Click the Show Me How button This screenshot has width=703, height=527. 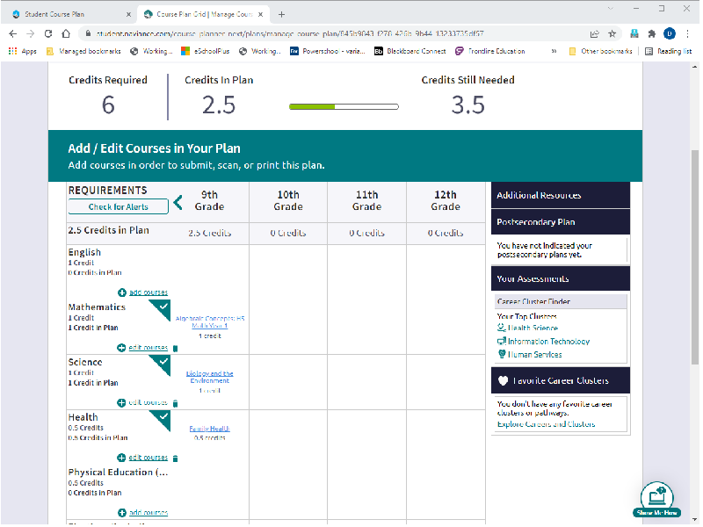[656, 500]
